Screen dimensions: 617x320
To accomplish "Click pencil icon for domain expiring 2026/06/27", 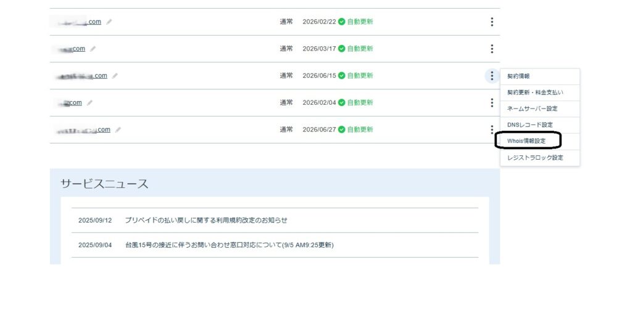I will point(118,129).
